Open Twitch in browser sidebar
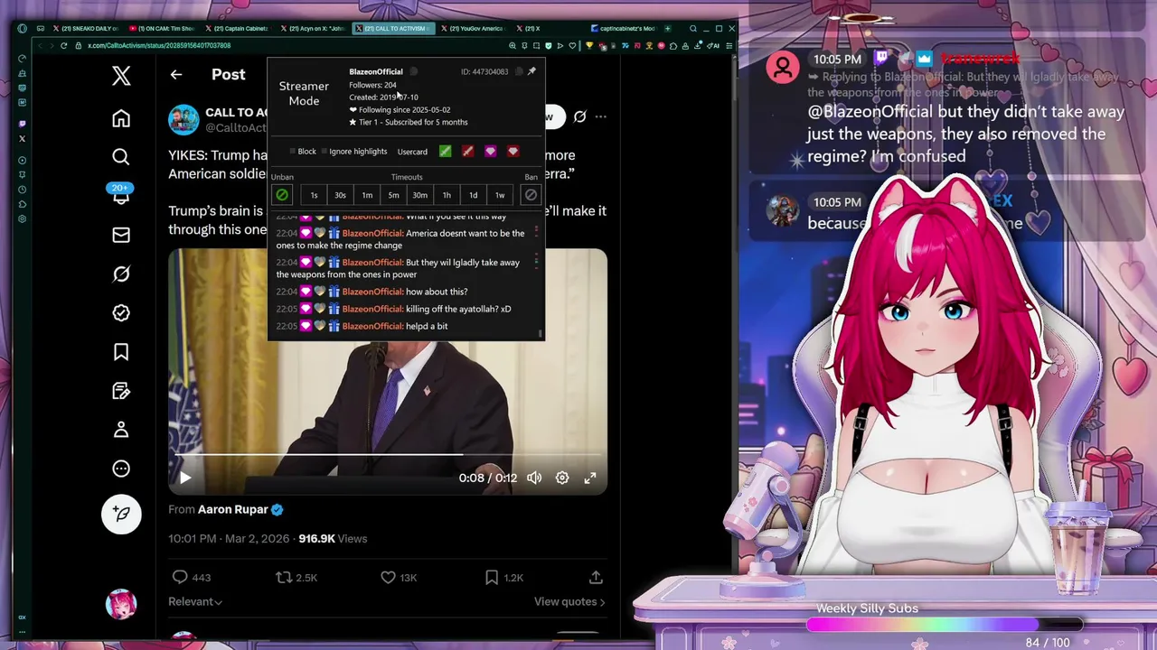This screenshot has height=650, width=1157. pyautogui.click(x=23, y=124)
